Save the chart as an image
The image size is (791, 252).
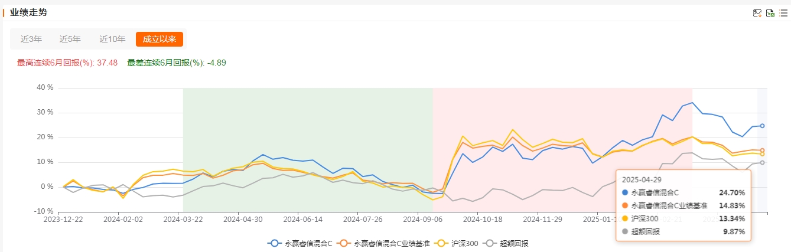[757, 13]
